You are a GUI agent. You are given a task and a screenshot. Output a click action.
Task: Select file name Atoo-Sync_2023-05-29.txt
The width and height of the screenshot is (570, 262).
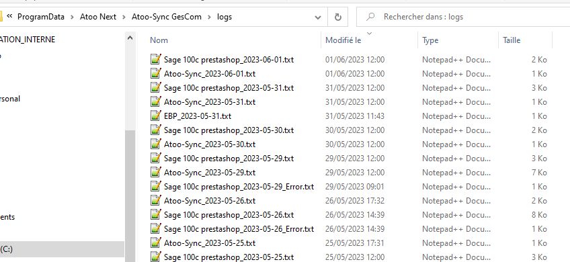coord(210,172)
